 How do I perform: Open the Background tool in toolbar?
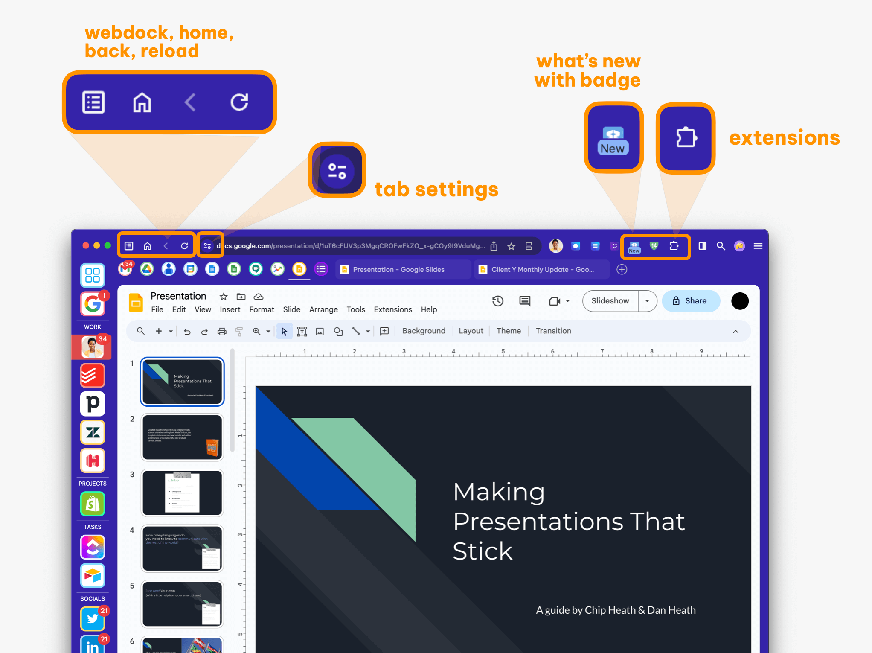click(x=423, y=331)
